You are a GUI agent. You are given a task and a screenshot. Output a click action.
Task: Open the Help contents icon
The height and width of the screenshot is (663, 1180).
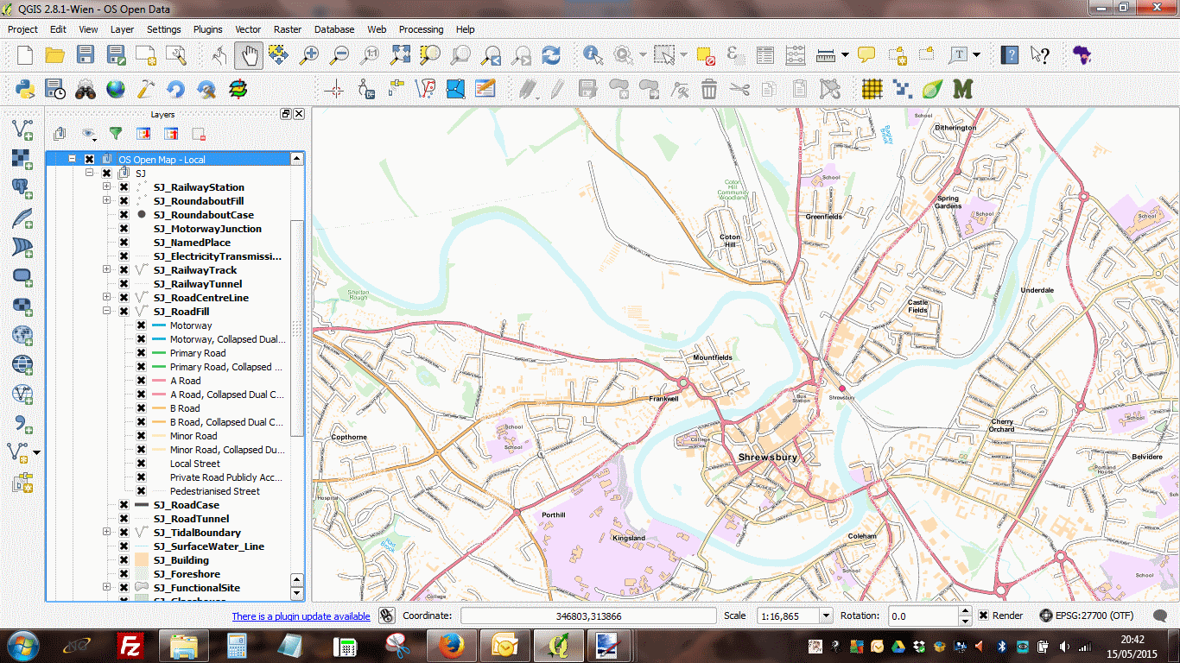(x=1009, y=55)
